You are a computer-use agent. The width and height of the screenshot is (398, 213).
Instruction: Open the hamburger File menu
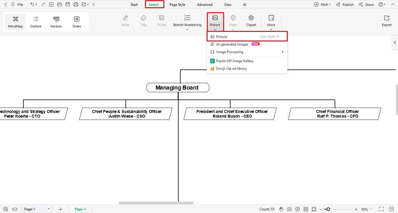pos(17,4)
